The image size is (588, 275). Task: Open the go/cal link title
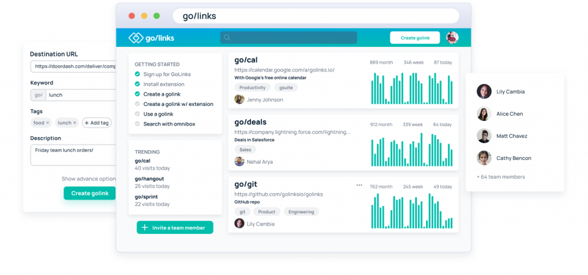coord(246,60)
